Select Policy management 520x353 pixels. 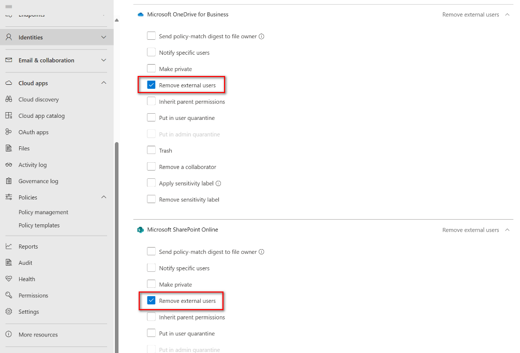point(43,212)
